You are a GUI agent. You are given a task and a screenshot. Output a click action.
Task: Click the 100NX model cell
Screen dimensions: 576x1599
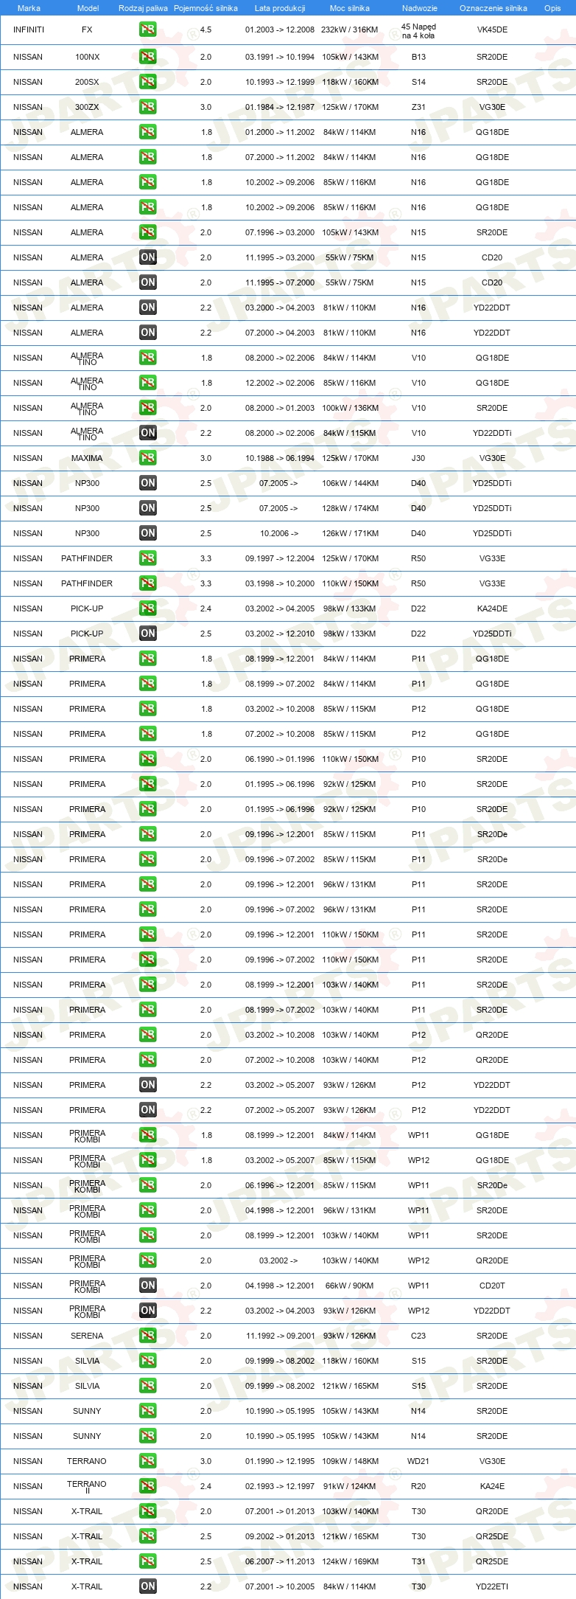(87, 57)
